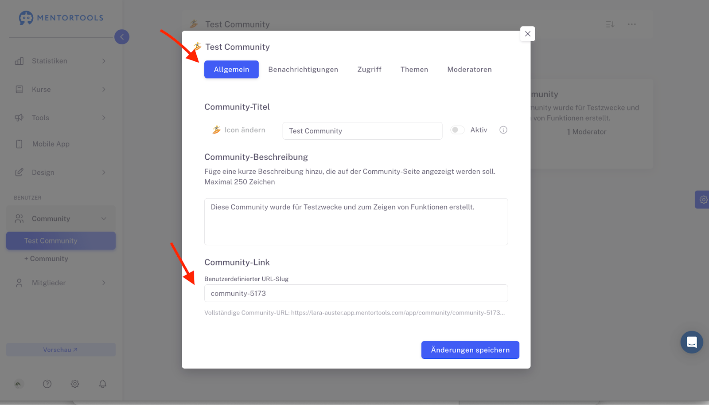Click the user avatar in sidebar footer
709x405 pixels.
click(x=19, y=384)
